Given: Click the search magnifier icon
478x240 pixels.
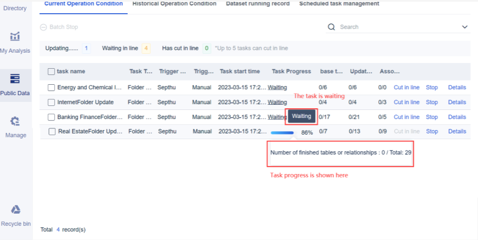Looking at the screenshot, I should [x=331, y=27].
